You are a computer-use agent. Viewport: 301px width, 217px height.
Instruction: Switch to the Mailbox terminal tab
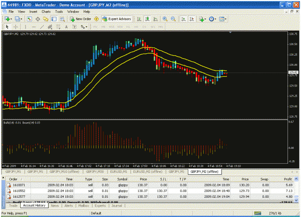pos(84,205)
